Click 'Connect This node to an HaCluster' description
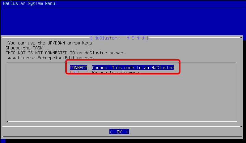The height and width of the screenshot is (143, 246). pos(133,67)
